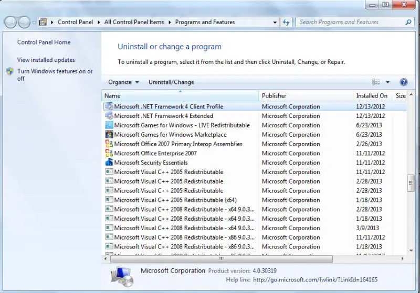Open View installed updates link

46,60
